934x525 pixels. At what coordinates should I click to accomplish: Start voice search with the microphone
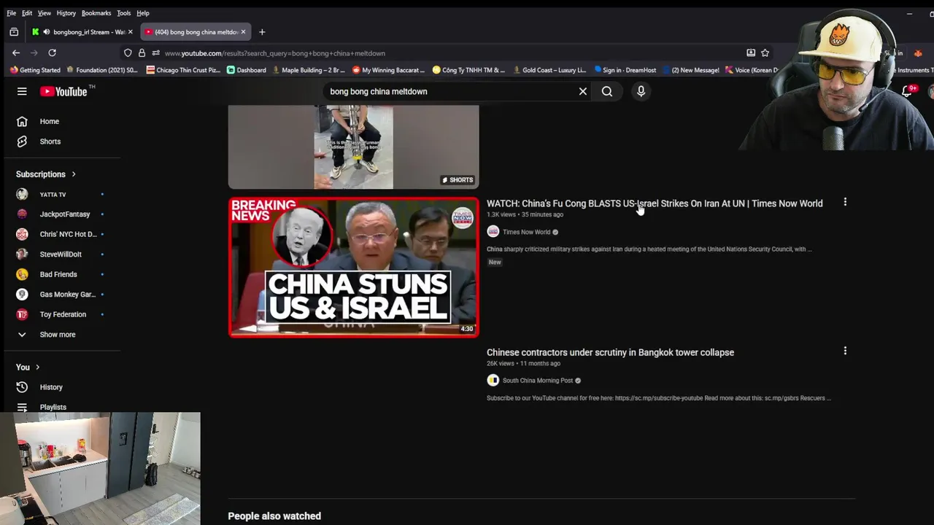click(641, 91)
